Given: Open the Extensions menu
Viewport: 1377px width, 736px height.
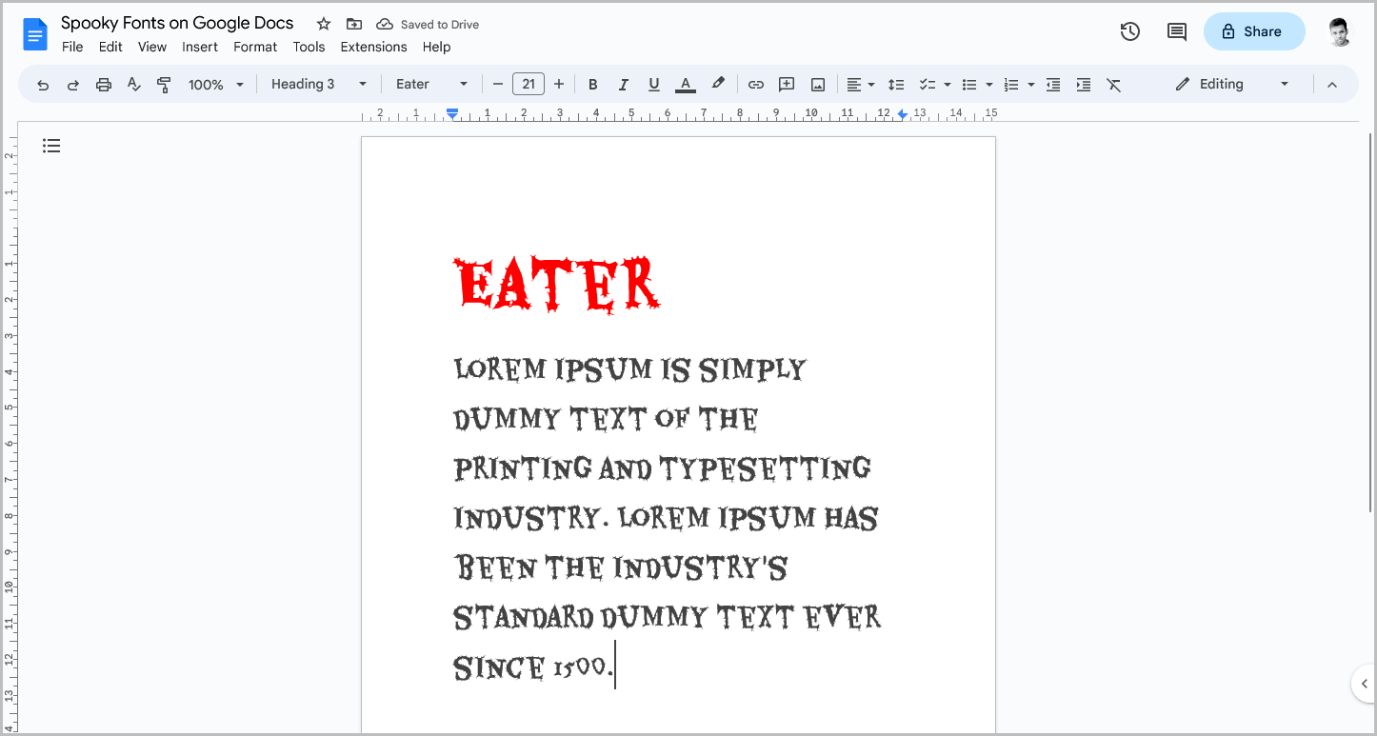Looking at the screenshot, I should pos(373,47).
